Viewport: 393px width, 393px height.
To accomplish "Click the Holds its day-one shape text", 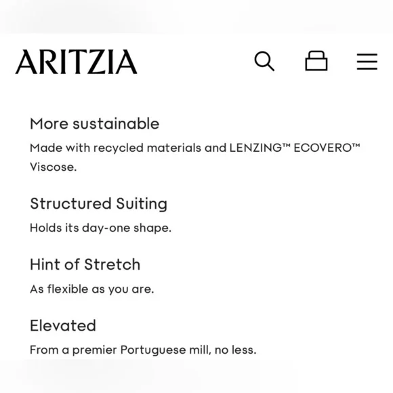I will [100, 228].
